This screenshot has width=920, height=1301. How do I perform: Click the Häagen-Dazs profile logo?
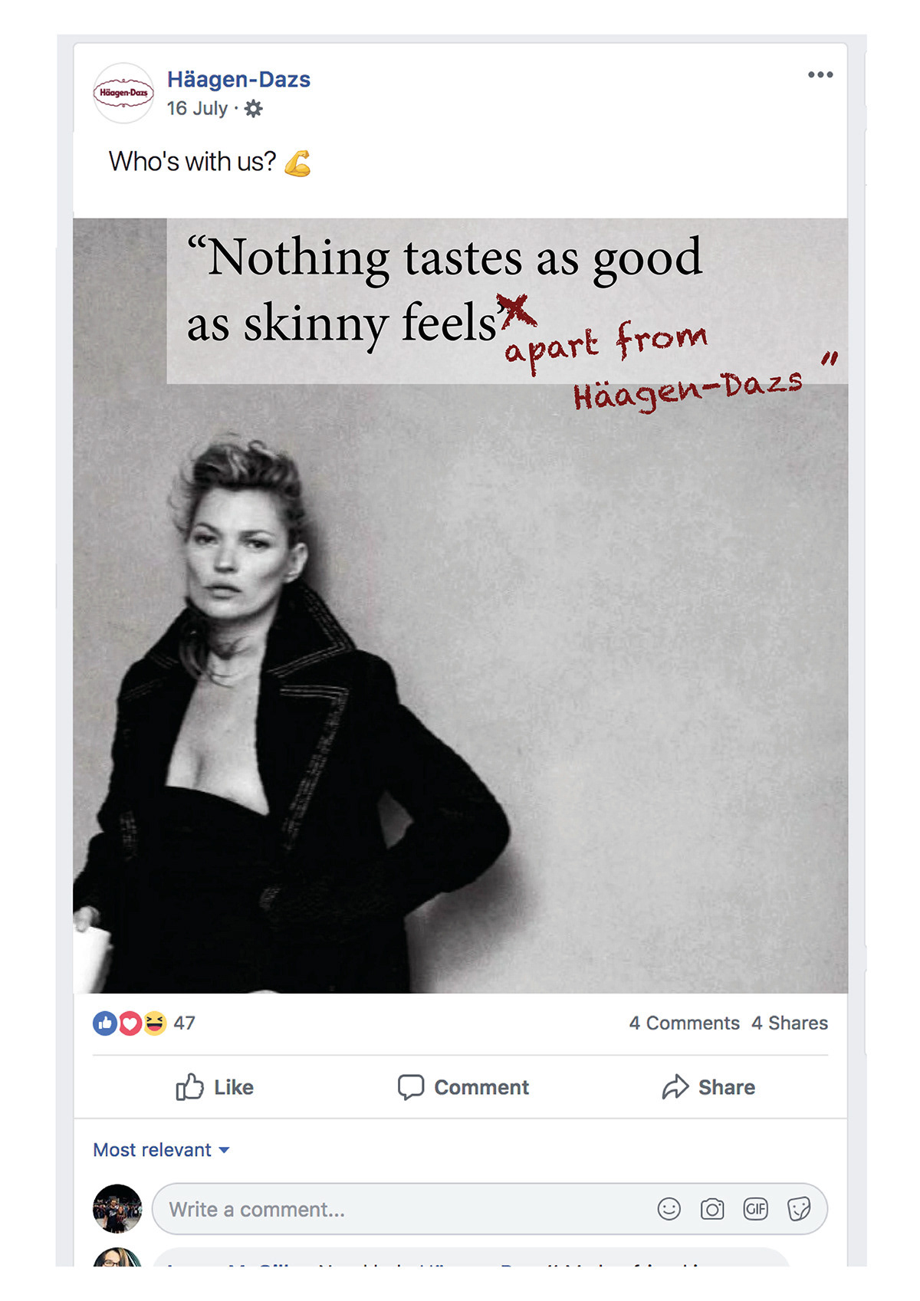123,93
